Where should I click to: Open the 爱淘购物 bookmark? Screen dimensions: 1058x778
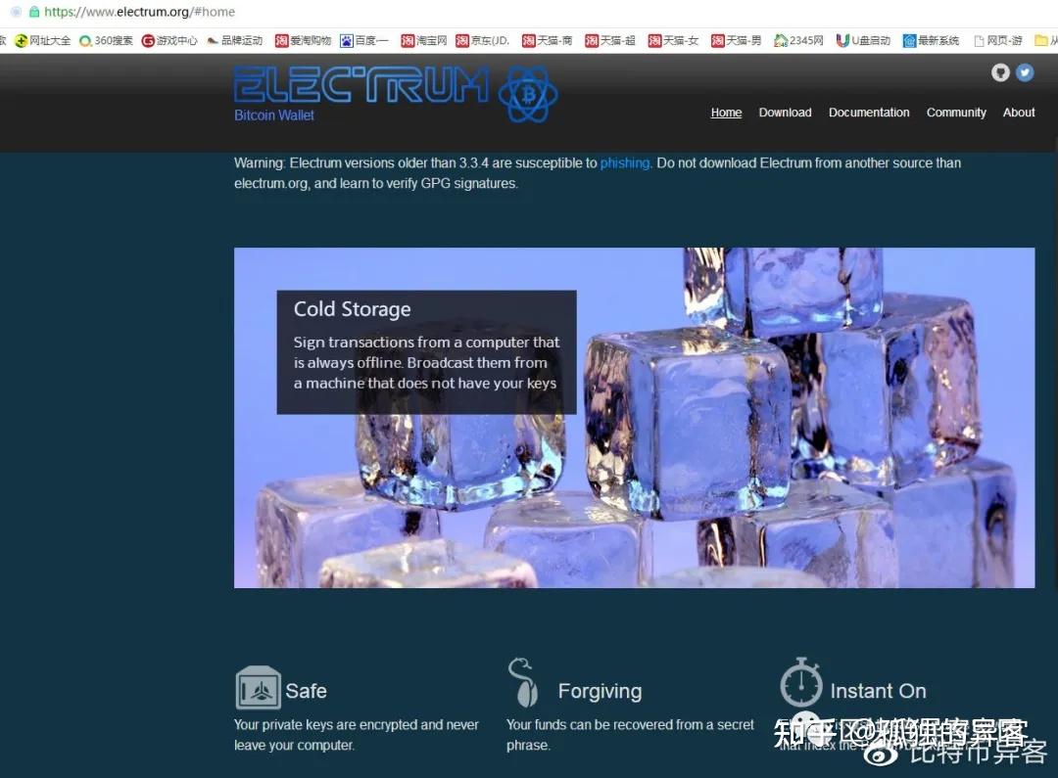tap(303, 40)
